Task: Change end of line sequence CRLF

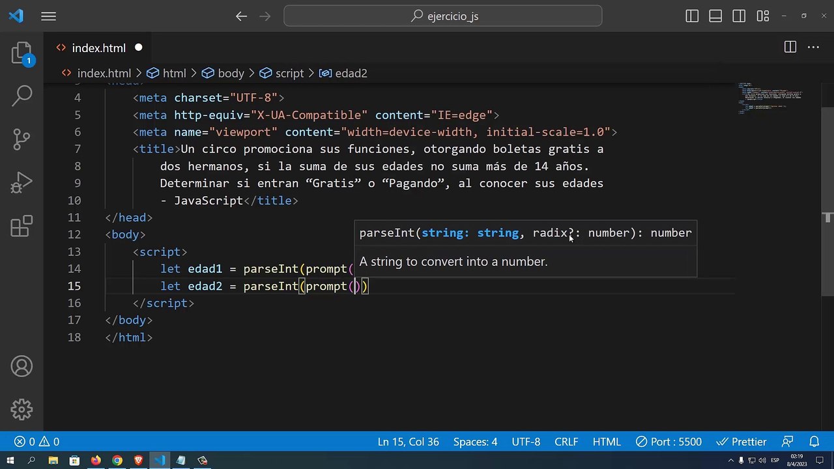Action: tap(566, 442)
